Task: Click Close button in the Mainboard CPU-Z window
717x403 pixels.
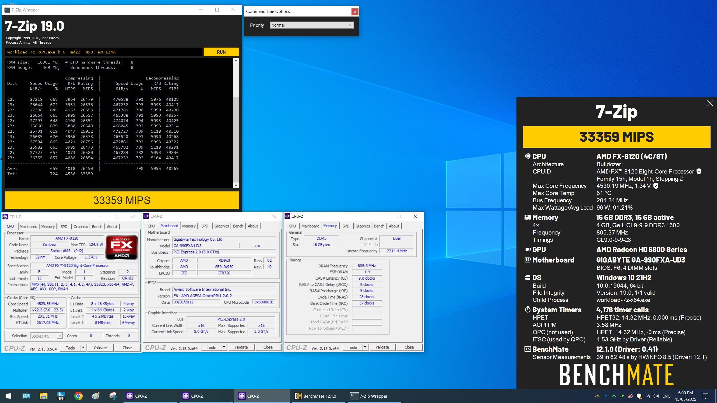Action: click(x=268, y=347)
